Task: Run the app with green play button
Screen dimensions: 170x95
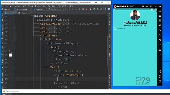Action: pos(66,9)
